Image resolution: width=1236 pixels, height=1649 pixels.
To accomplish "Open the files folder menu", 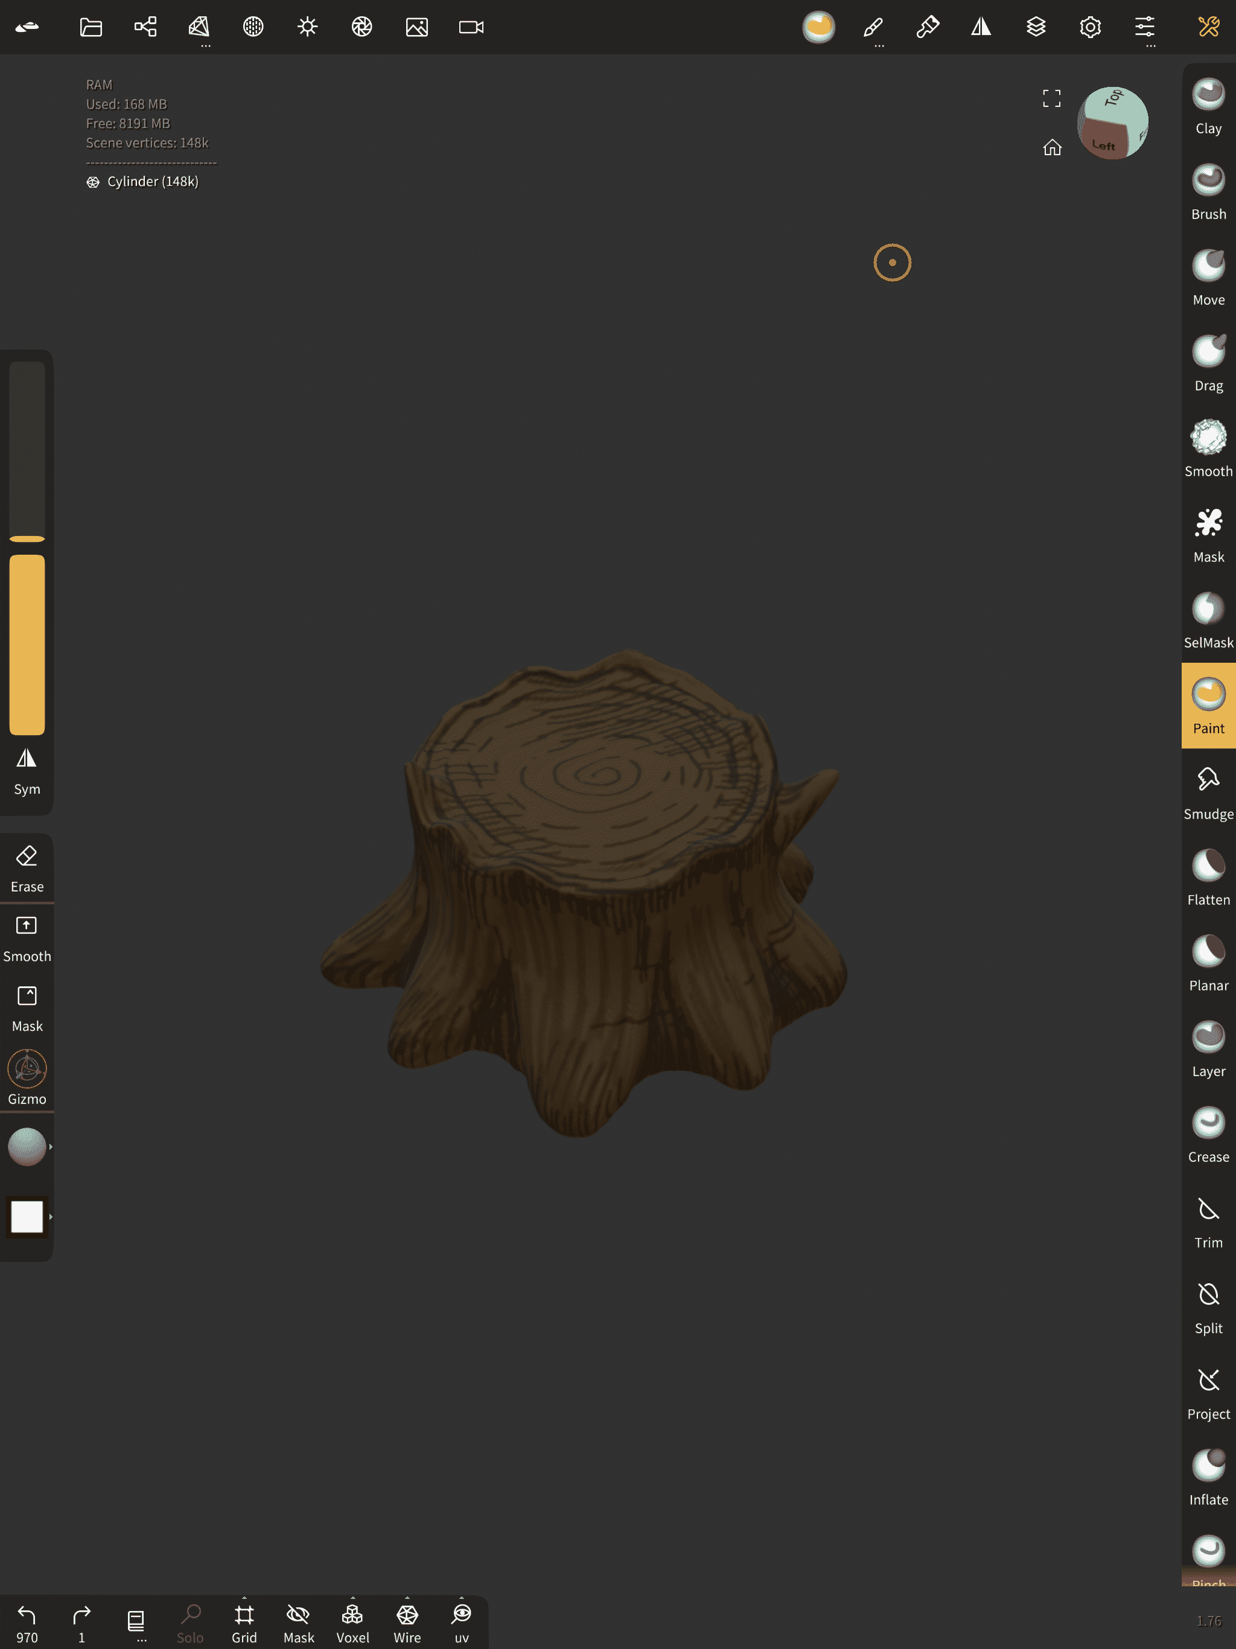I will [91, 28].
